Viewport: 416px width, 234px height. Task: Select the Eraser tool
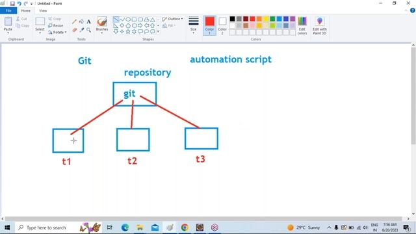pos(75,30)
